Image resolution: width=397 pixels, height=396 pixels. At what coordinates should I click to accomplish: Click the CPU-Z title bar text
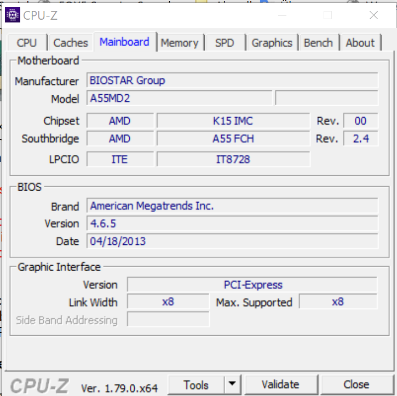pos(41,15)
